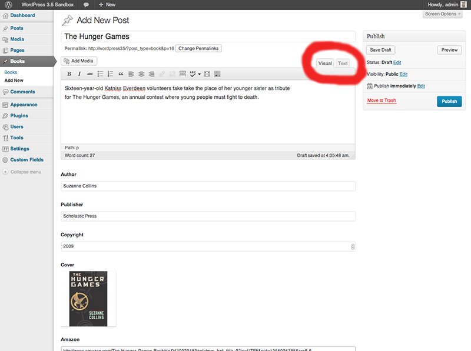
Task: Switch to the Text editor tab
Action: [343, 63]
